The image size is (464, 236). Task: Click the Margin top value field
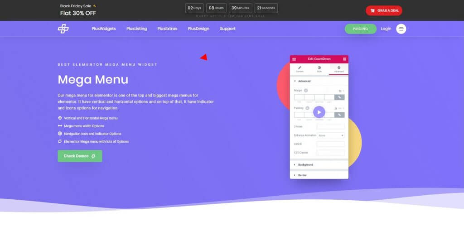pyautogui.click(x=299, y=97)
